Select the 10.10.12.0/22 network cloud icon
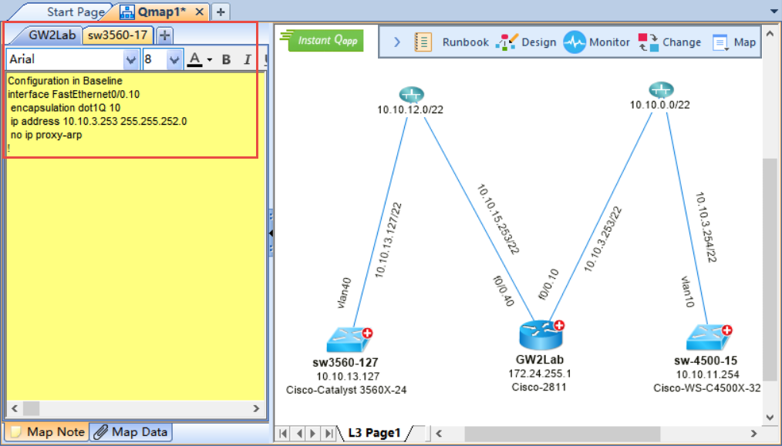 [x=412, y=94]
